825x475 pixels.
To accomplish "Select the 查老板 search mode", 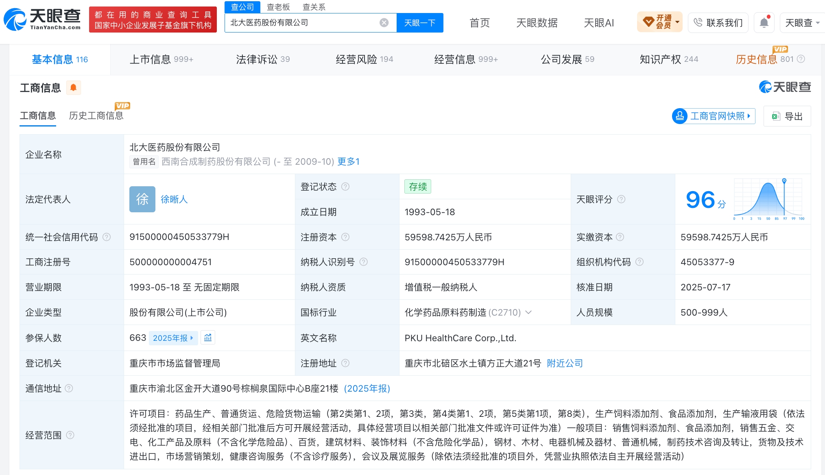I will click(278, 7).
